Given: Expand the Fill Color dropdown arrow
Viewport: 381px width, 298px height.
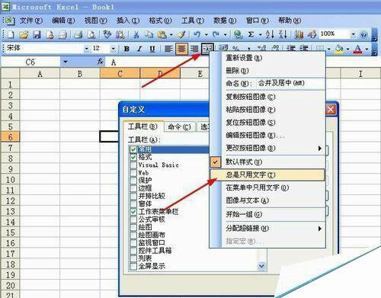Looking at the screenshot, I should (x=347, y=49).
